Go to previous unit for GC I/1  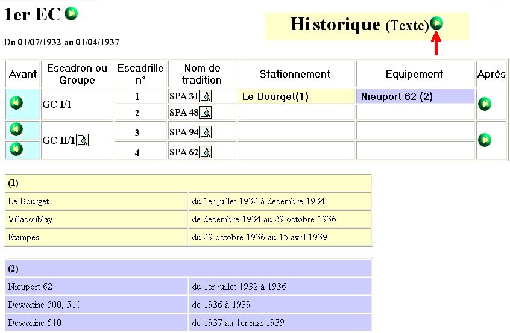click(16, 103)
